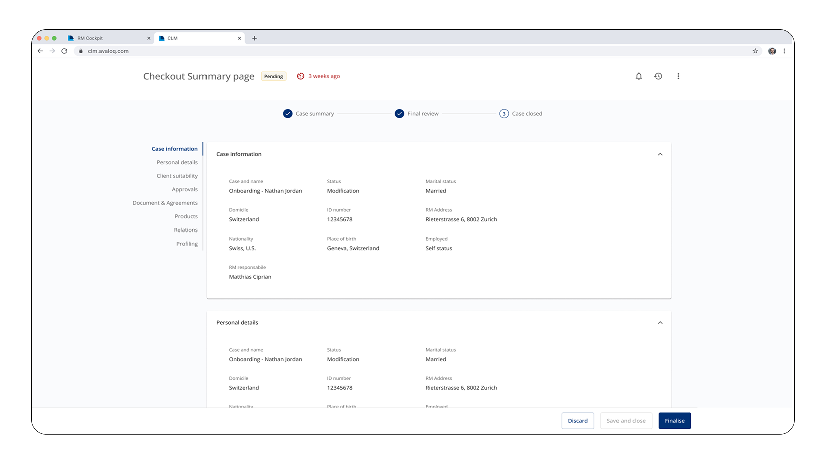Open Chrome's three-dot browser menu
Screen dimensions: 824x464
(784, 51)
